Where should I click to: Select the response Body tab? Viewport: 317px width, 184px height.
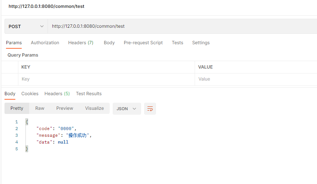(10, 94)
